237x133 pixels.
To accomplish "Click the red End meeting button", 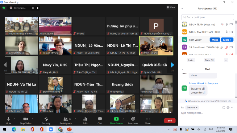I will click(x=169, y=121).
